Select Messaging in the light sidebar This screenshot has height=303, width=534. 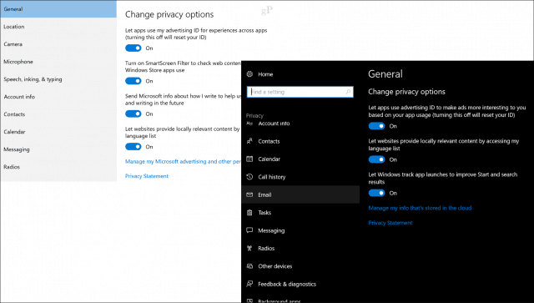(58, 149)
